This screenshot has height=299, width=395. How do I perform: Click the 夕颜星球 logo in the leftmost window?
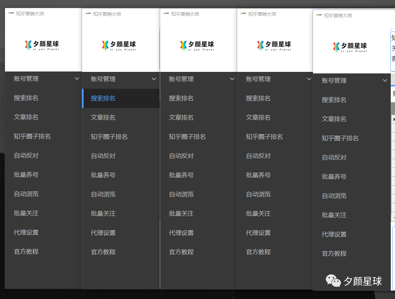click(x=42, y=45)
